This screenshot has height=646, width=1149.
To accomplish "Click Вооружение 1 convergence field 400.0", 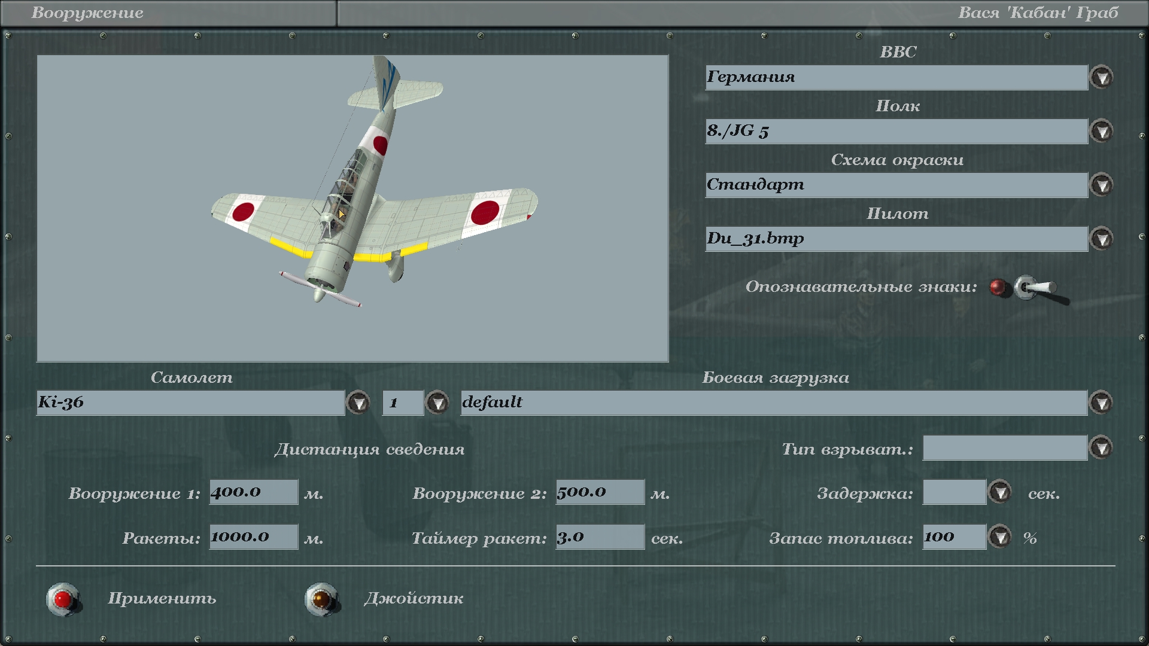I will (253, 492).
